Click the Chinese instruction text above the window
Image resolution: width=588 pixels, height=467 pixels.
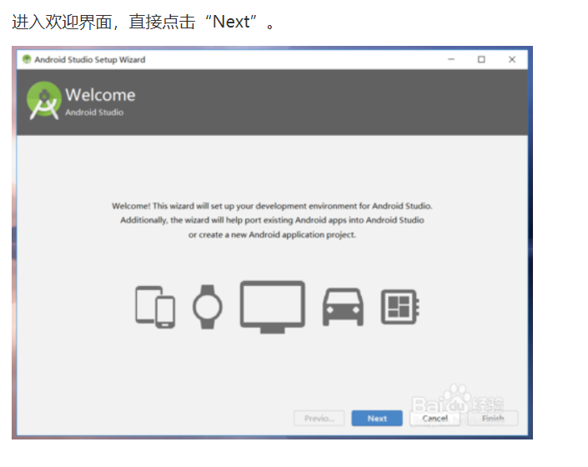[144, 22]
